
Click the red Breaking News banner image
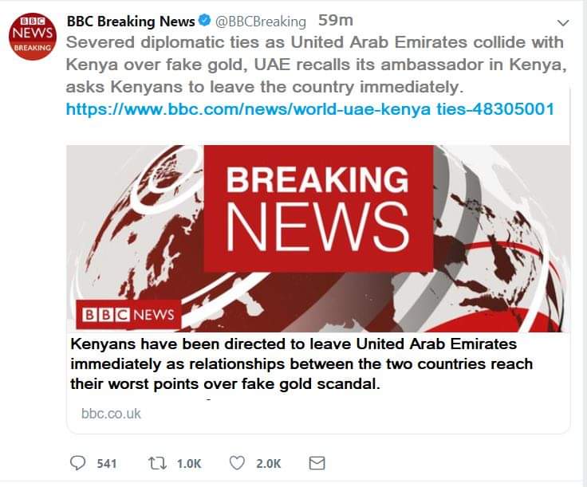[319, 208]
